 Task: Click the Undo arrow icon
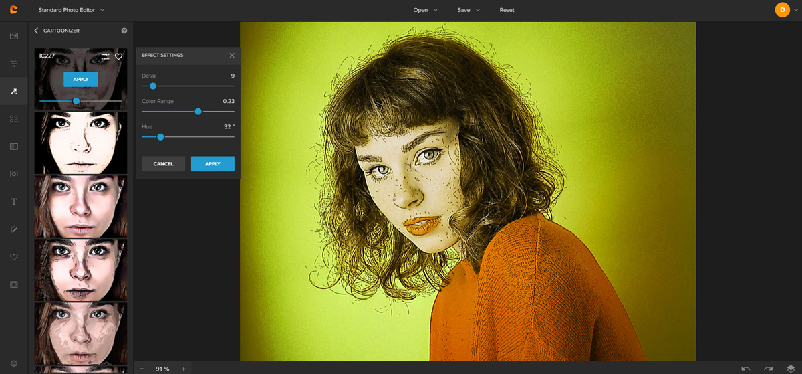pyautogui.click(x=746, y=369)
